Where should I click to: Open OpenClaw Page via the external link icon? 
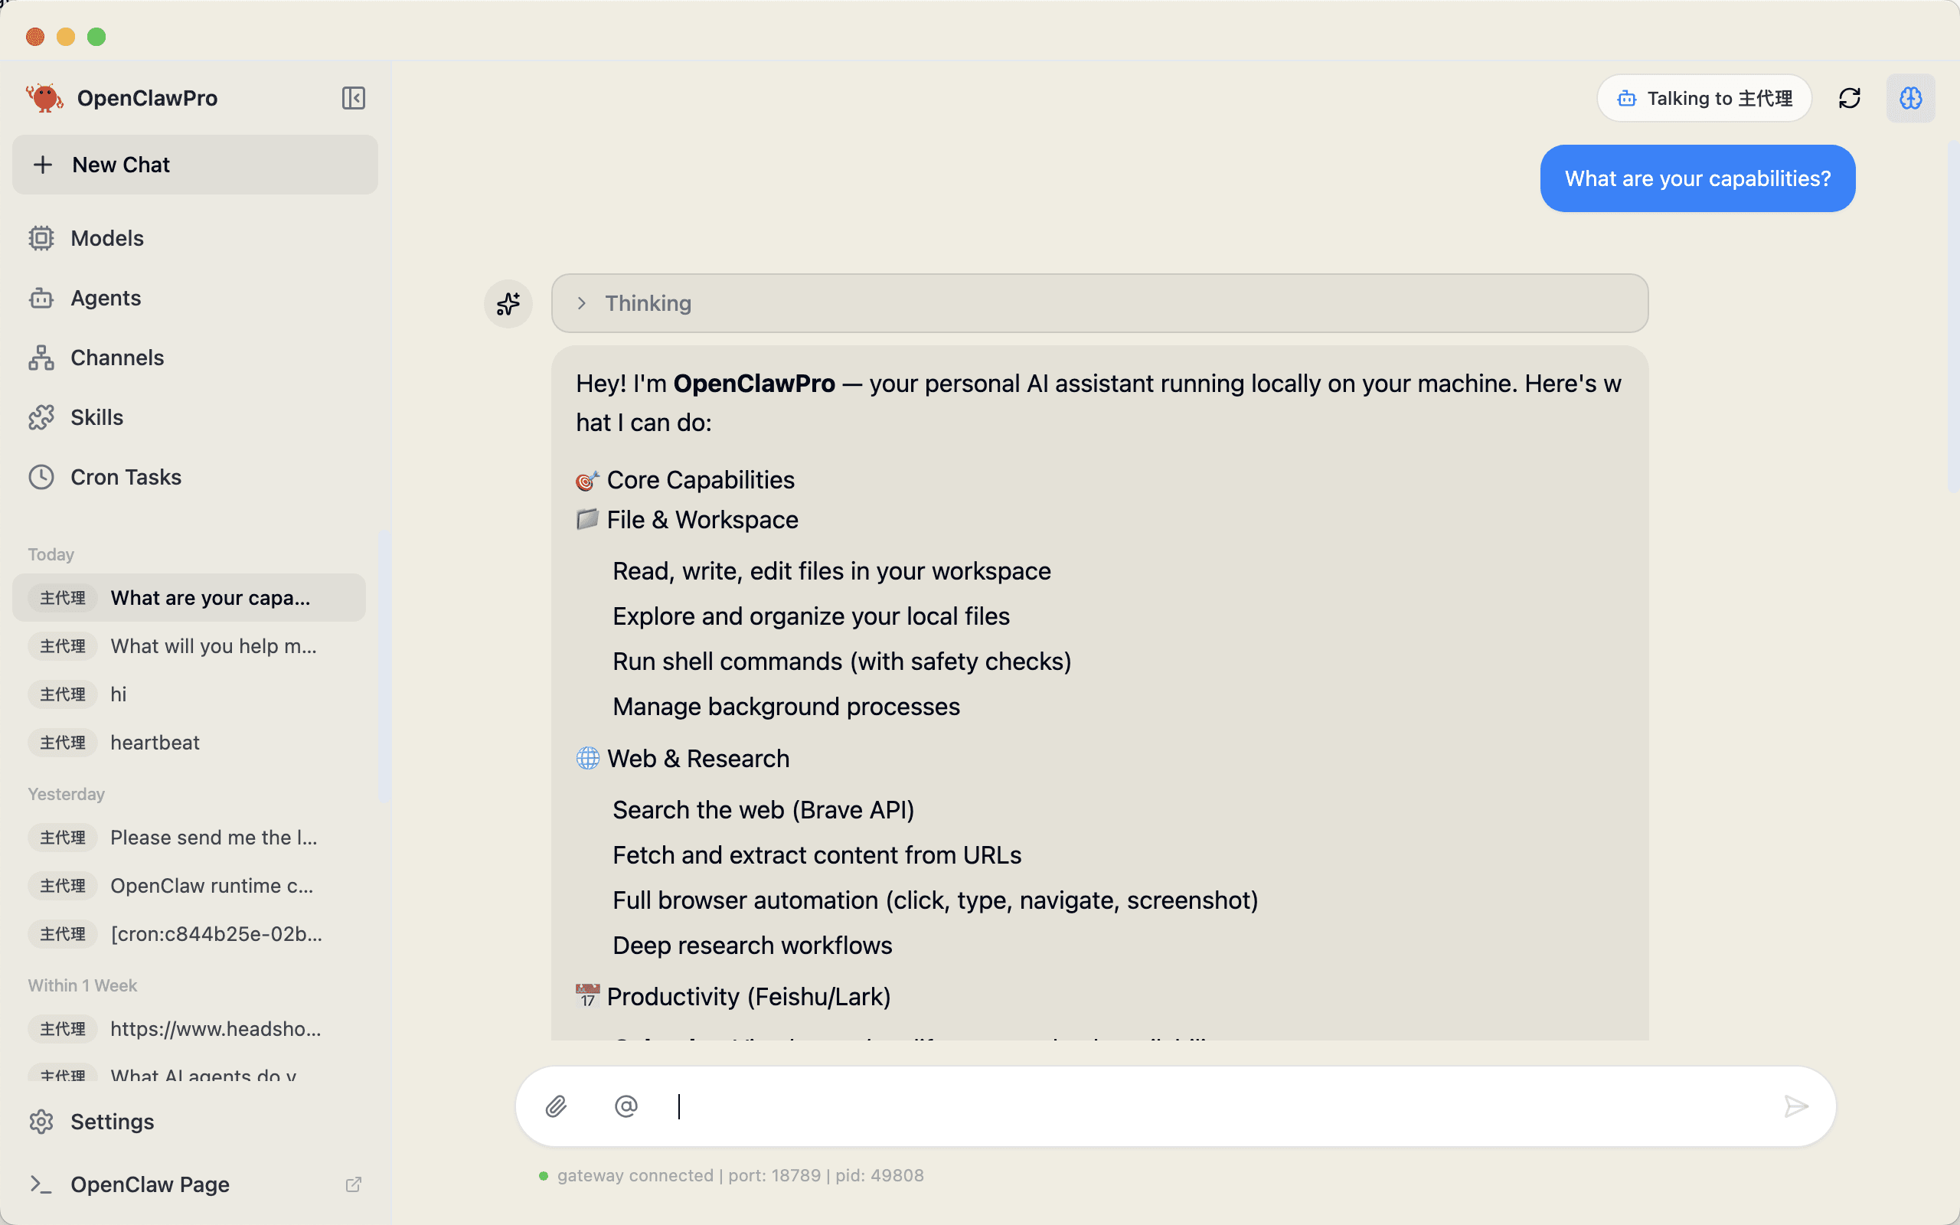click(x=354, y=1184)
